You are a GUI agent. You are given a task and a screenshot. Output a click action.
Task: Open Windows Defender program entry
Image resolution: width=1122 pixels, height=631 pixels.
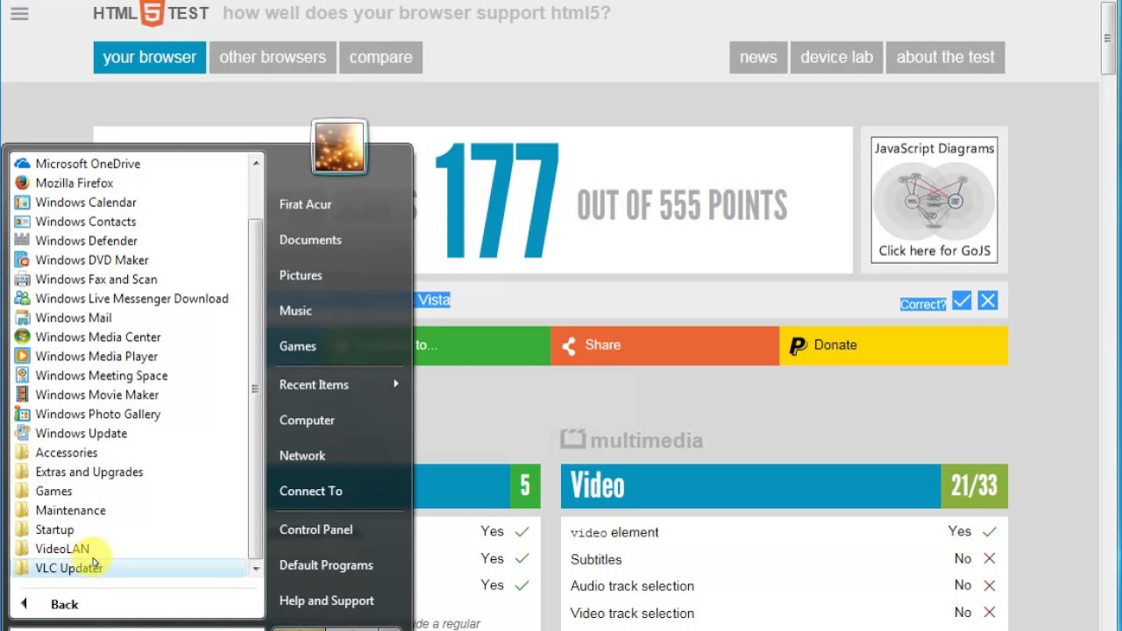(x=86, y=241)
